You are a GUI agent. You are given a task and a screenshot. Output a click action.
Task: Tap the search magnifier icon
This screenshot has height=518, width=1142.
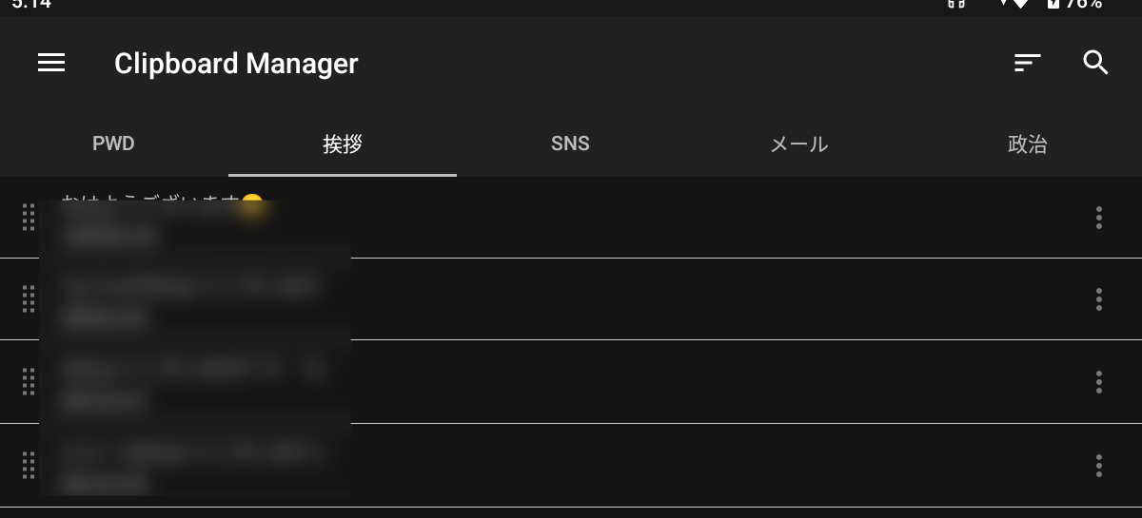pyautogui.click(x=1096, y=63)
